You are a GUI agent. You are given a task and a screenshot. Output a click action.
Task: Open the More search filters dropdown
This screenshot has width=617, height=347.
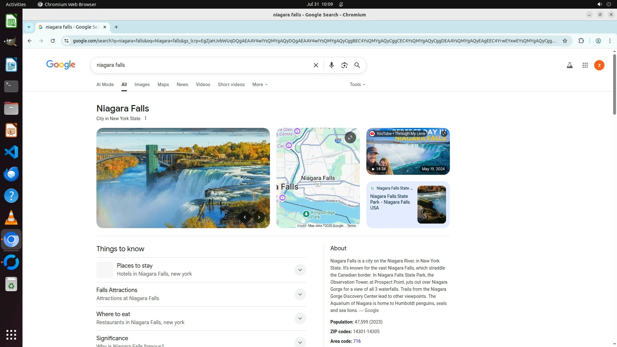(x=260, y=85)
